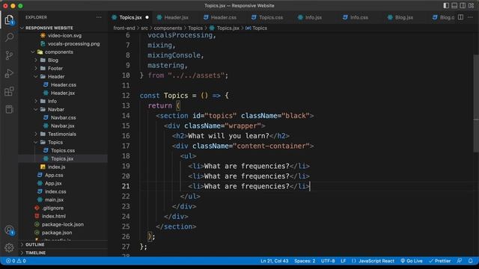Switch to Header.jsx tab

click(x=177, y=17)
